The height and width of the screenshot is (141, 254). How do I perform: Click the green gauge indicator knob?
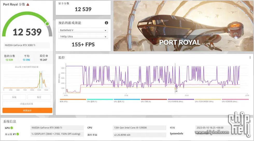click(47, 24)
